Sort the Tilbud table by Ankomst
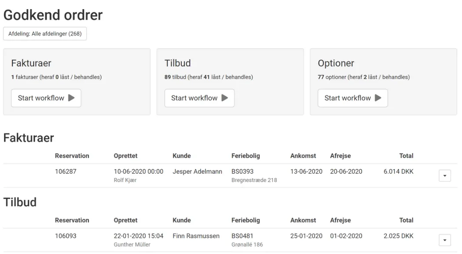The image size is (462, 254). (302, 220)
